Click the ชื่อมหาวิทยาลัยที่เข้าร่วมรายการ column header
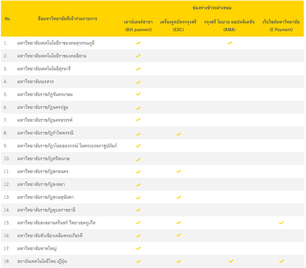Image resolution: width=306 pixels, height=268 pixels. coord(67,18)
